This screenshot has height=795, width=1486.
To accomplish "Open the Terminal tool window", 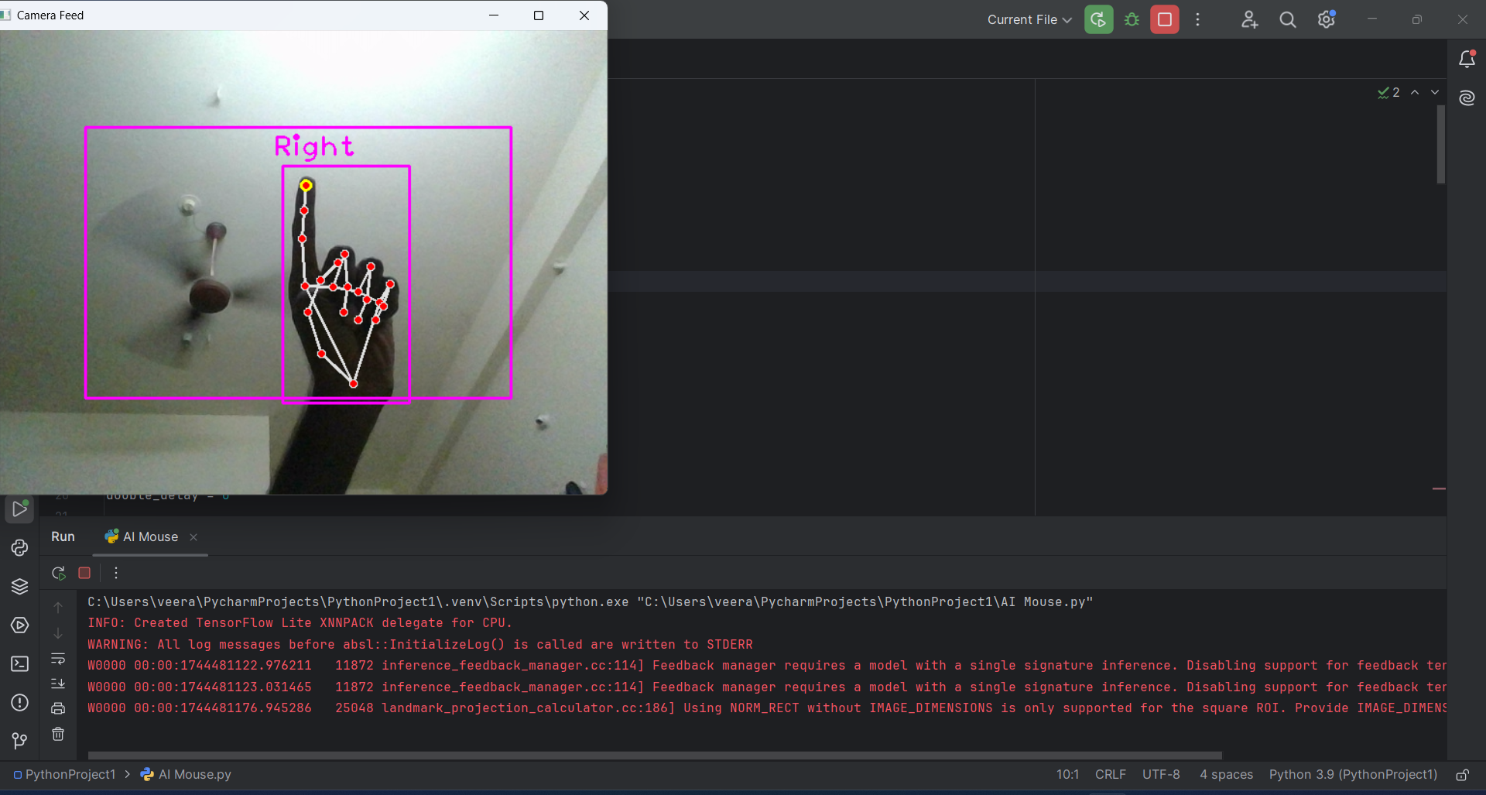I will (19, 664).
